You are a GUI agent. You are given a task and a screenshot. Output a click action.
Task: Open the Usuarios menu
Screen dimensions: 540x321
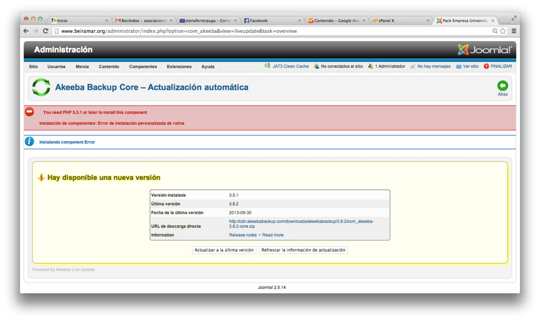click(56, 66)
